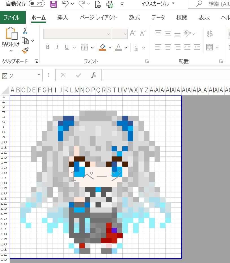The height and width of the screenshot is (263, 230).
Task: Select the Format Painter brush icon
Action: pyautogui.click(x=25, y=50)
